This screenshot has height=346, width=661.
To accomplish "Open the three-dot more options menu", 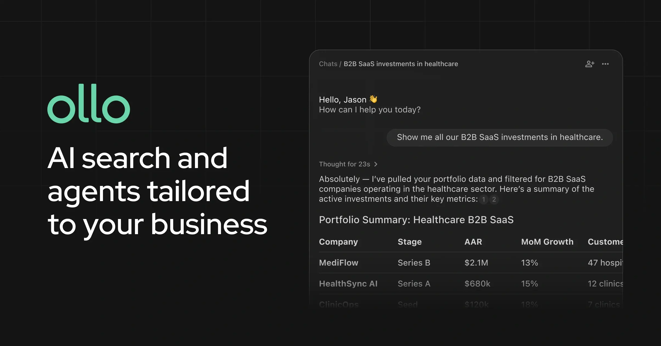I will coord(605,64).
